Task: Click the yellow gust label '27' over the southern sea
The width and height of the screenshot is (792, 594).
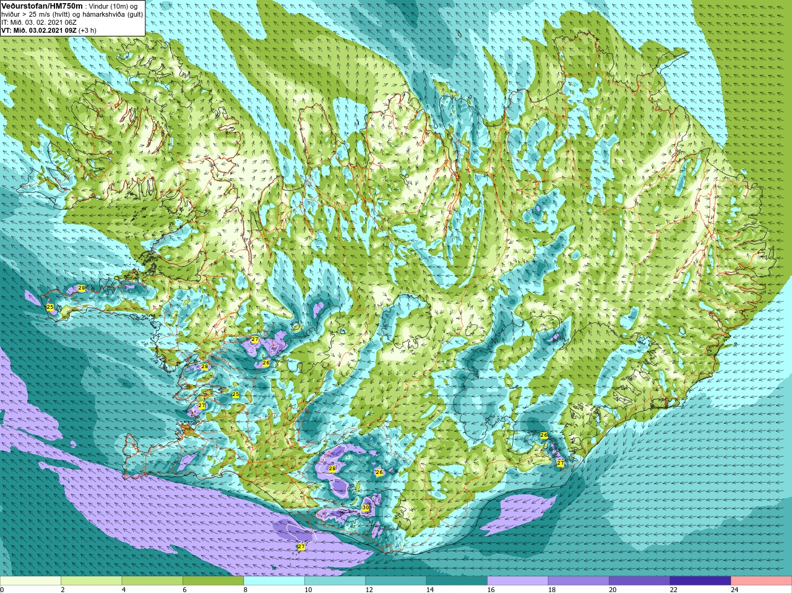Action: click(x=301, y=547)
